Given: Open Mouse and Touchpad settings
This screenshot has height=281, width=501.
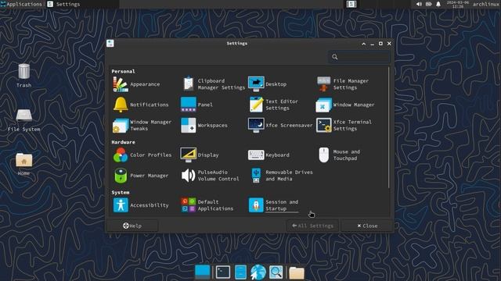Looking at the screenshot, I should (339, 155).
